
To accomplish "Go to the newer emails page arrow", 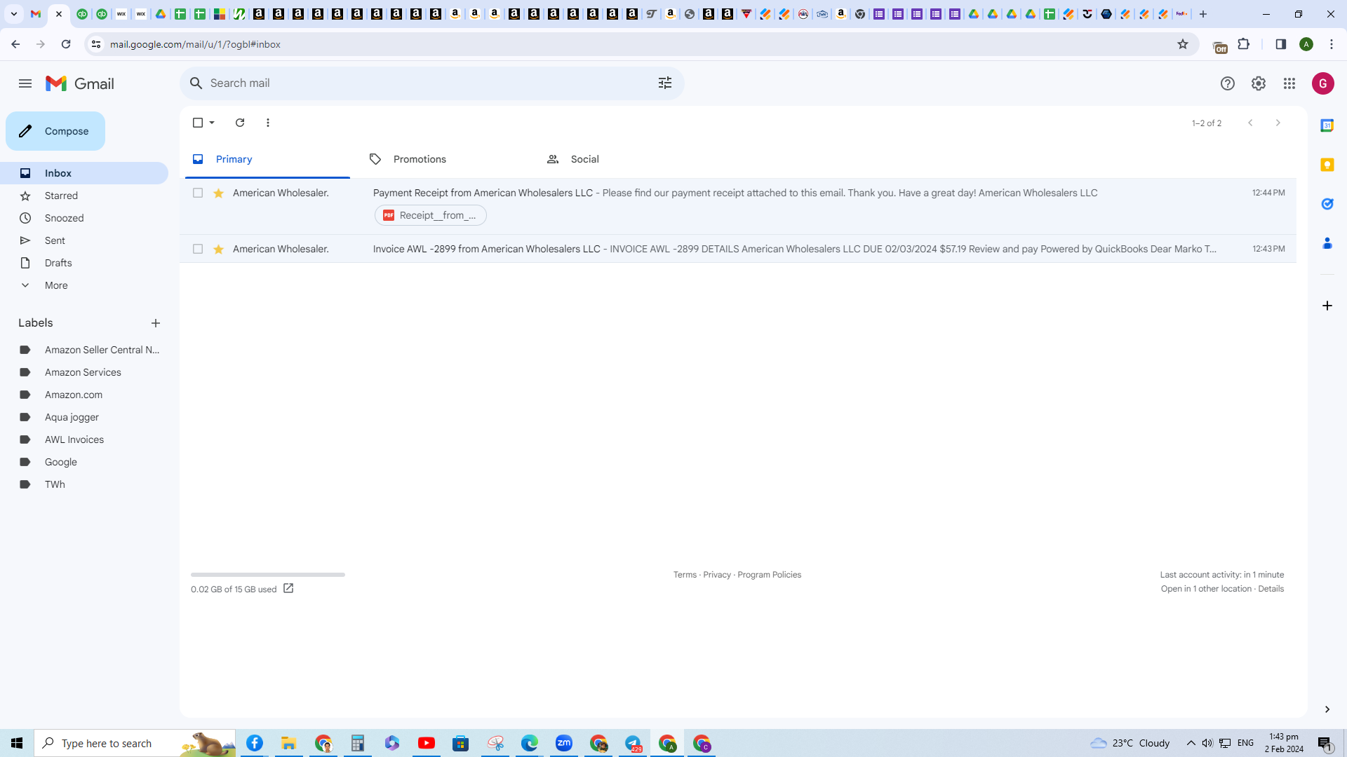I will (1250, 123).
